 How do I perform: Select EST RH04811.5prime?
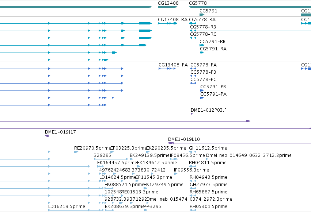pos(193,166)
